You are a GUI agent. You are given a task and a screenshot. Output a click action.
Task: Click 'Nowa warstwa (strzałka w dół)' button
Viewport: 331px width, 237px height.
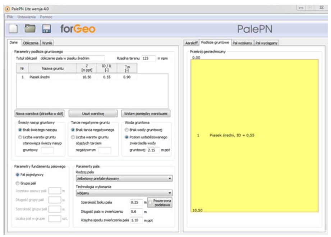click(x=39, y=113)
